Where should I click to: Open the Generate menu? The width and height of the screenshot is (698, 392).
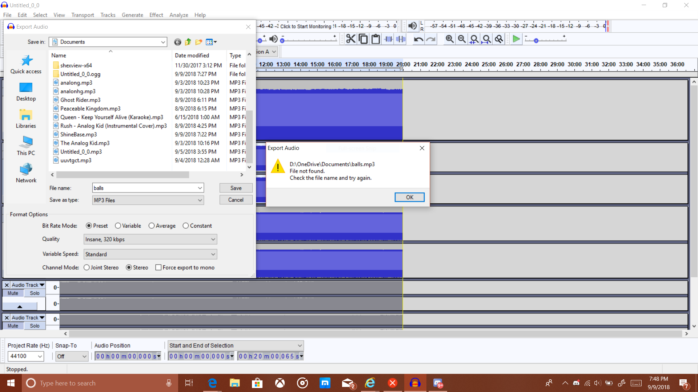tap(132, 15)
